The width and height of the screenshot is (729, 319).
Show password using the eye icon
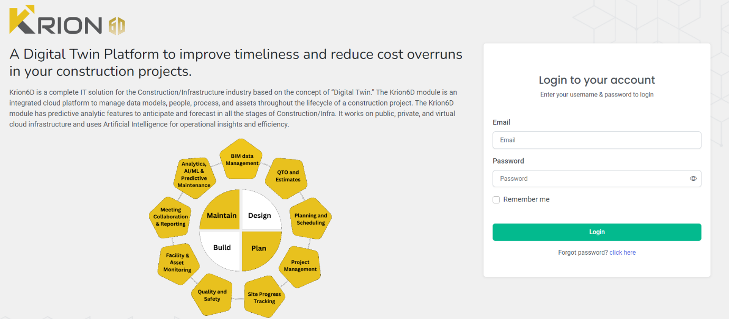693,179
